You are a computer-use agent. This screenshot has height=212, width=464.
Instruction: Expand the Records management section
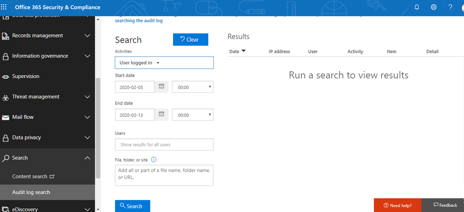[x=87, y=35]
